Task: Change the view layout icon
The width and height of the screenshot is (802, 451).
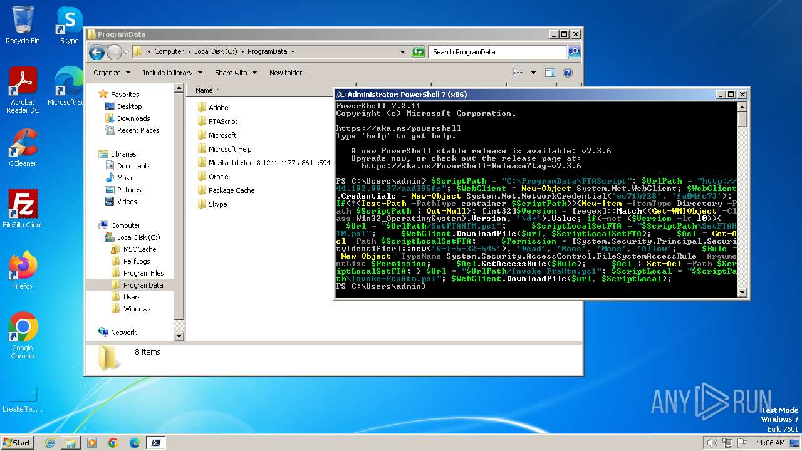Action: pyautogui.click(x=519, y=73)
